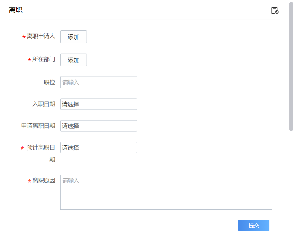
Task: Click 添加 button for 所在部门
Action: coord(73,60)
